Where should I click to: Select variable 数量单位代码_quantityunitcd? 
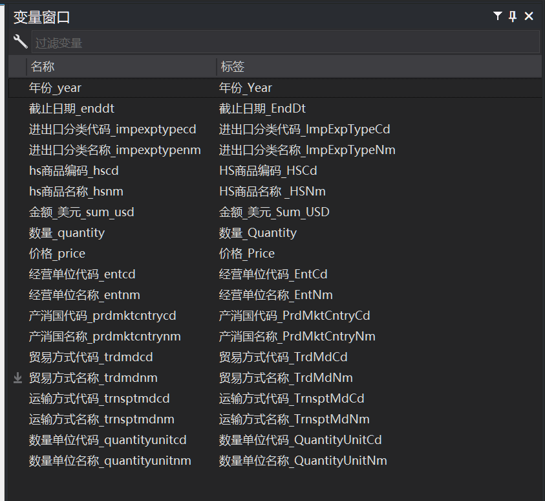(x=108, y=440)
